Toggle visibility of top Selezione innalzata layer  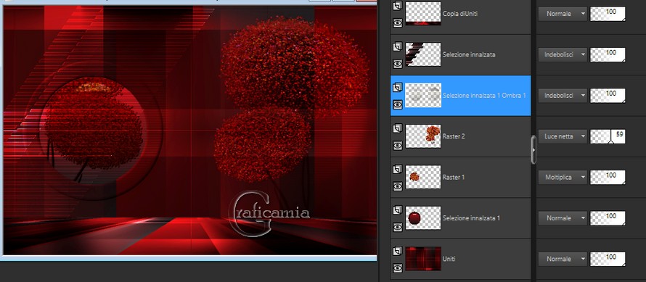click(397, 63)
